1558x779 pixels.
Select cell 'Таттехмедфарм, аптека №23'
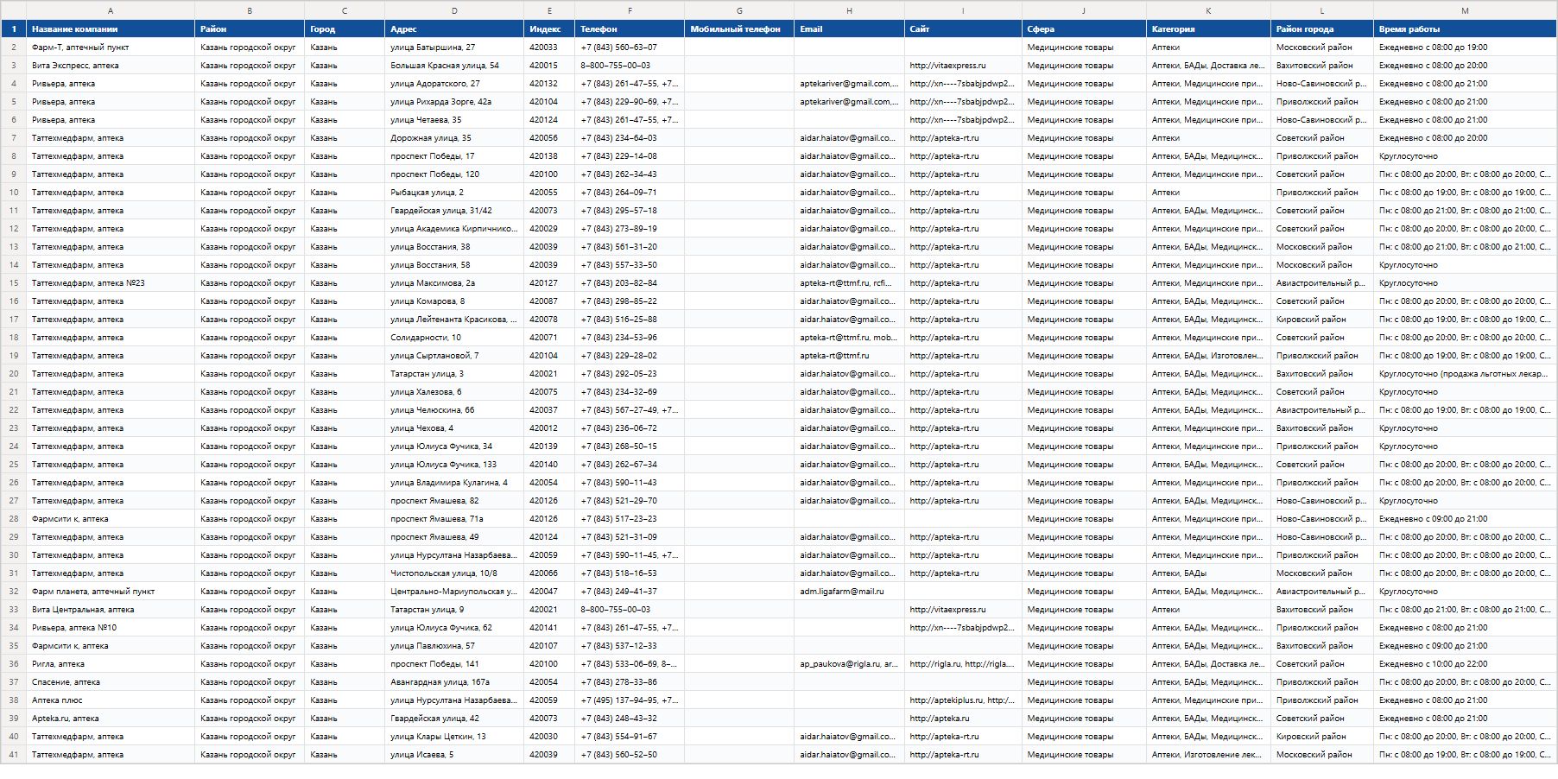(111, 283)
